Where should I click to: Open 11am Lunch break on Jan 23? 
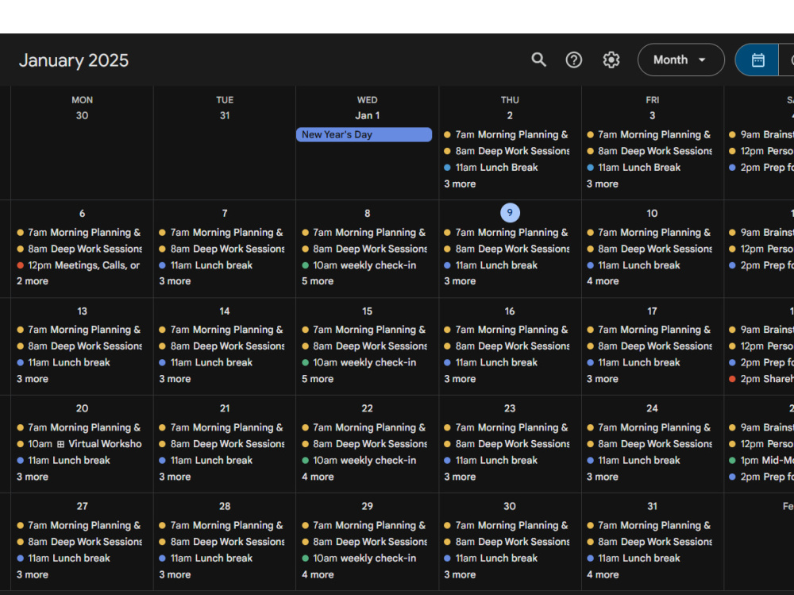[506, 460]
